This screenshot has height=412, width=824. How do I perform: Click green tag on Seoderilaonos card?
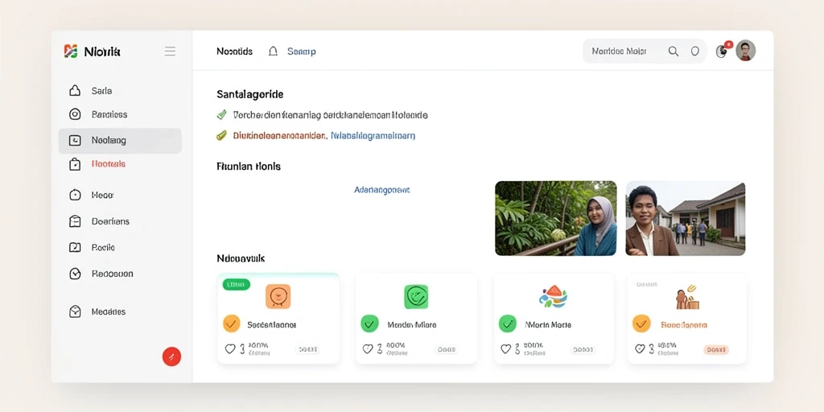pos(237,284)
